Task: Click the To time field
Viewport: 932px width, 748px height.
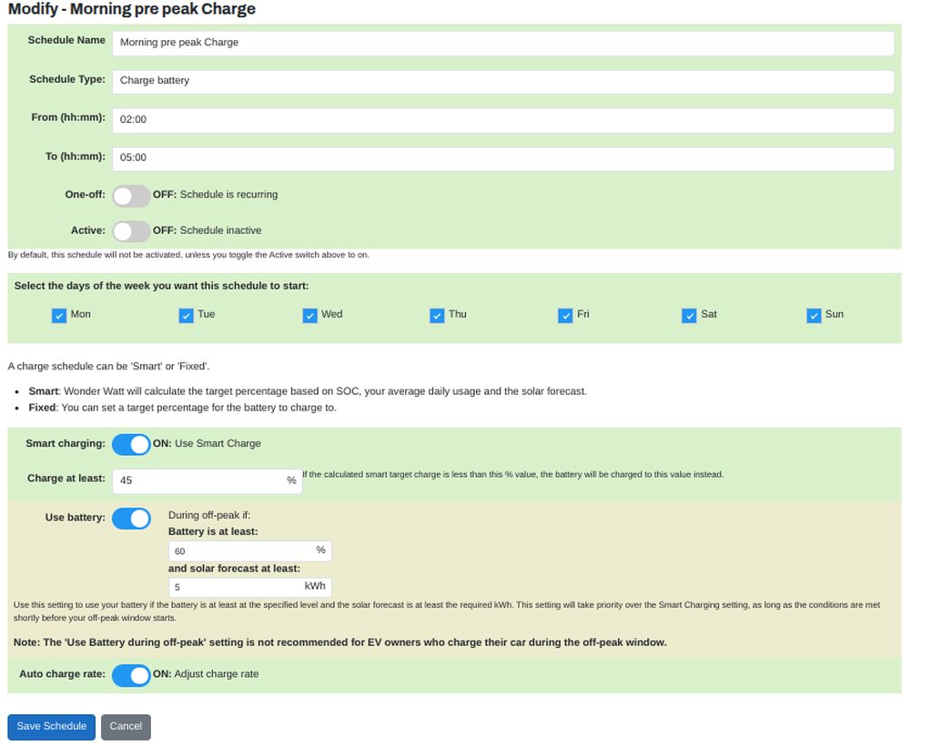Action: coord(502,158)
